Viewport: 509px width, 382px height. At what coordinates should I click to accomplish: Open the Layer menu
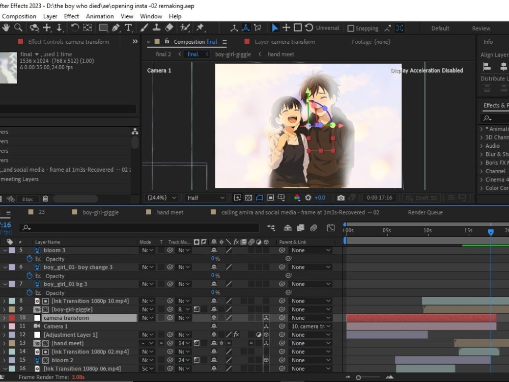click(x=50, y=16)
